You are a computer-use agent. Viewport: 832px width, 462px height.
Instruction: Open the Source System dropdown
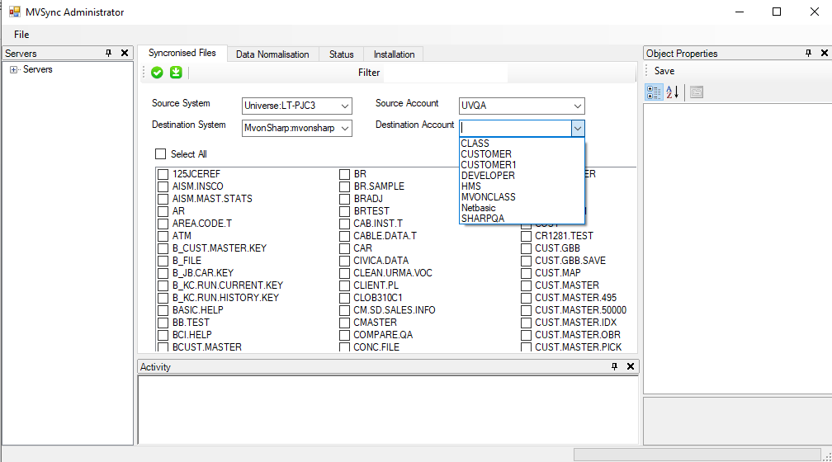[345, 106]
